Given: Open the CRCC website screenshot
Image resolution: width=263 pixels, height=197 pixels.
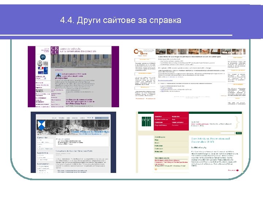Looking at the screenshot, I should 73,77.
